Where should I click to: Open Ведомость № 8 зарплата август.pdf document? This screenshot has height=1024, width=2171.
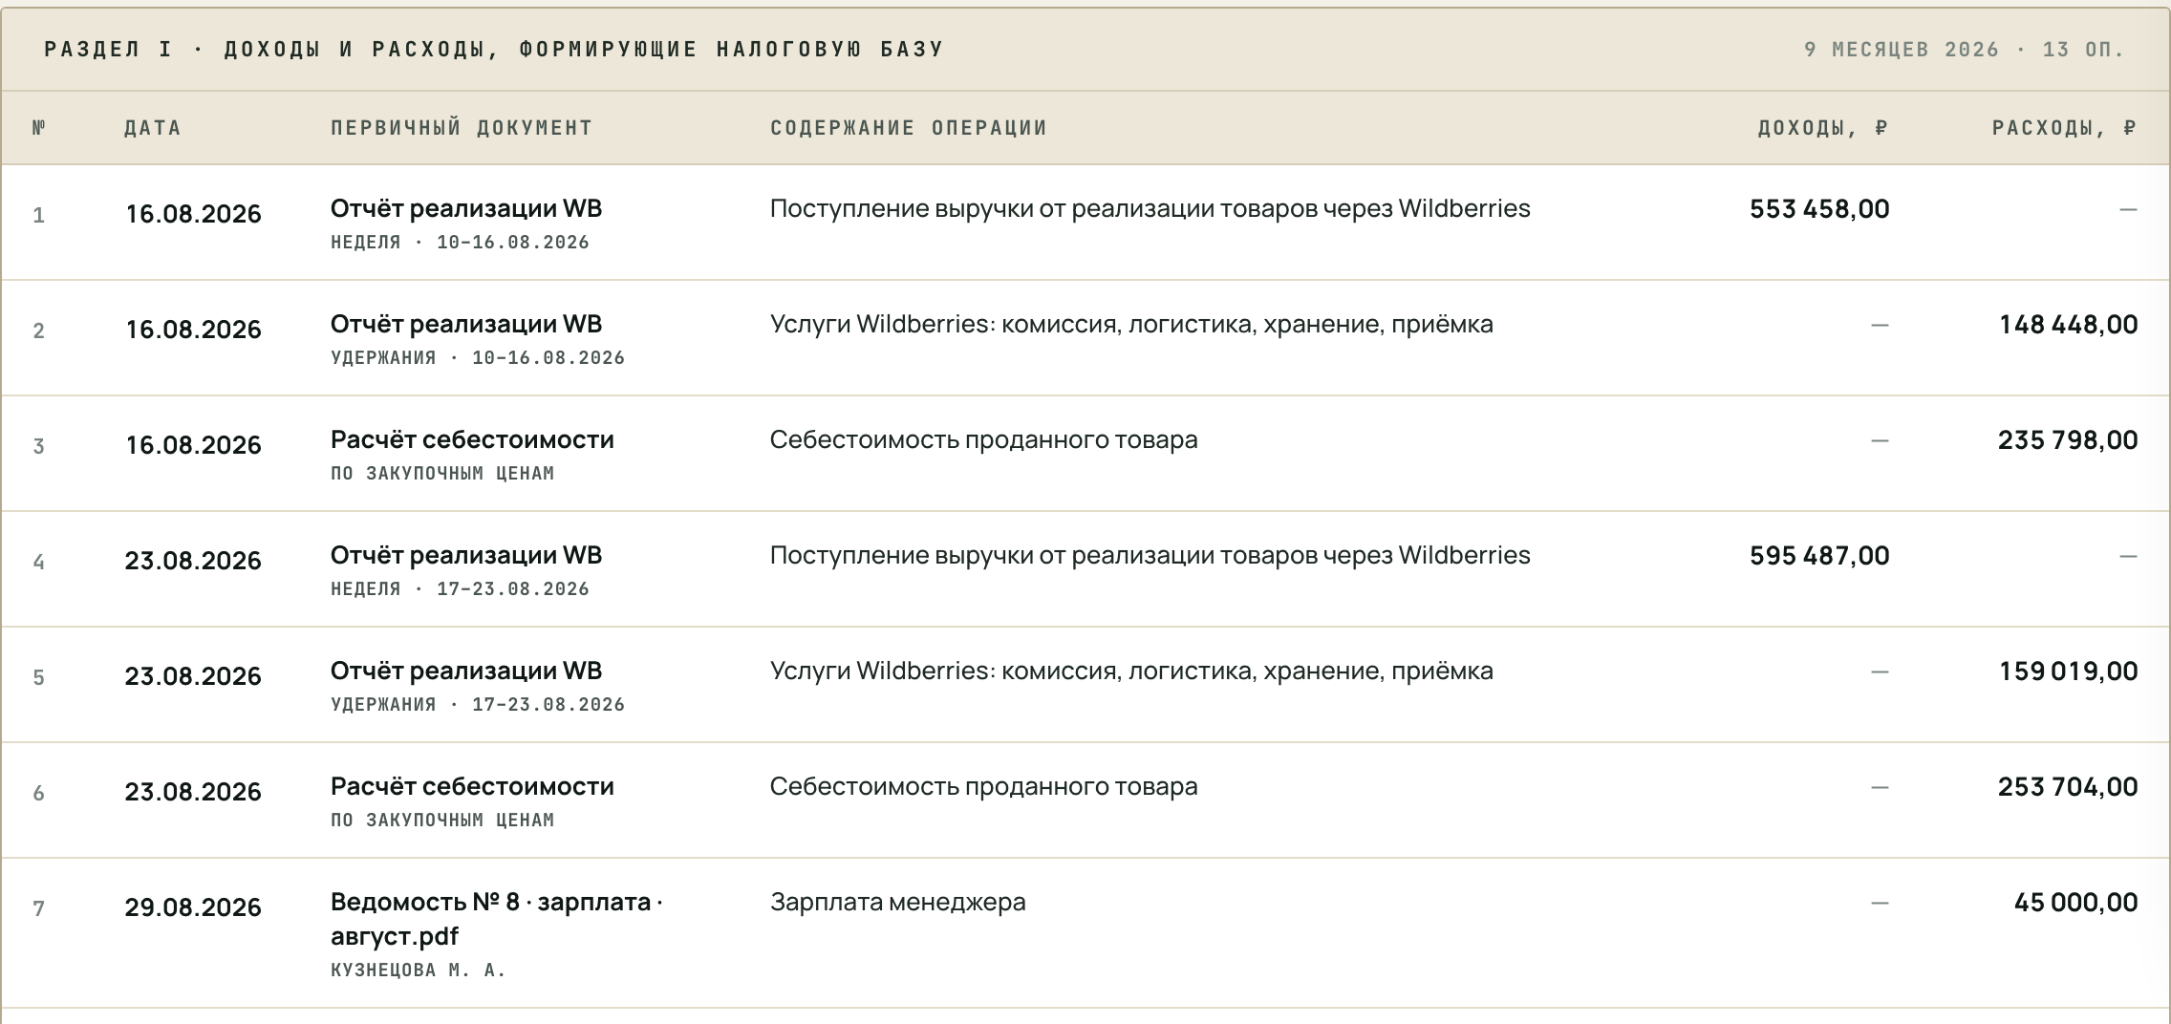[497, 919]
